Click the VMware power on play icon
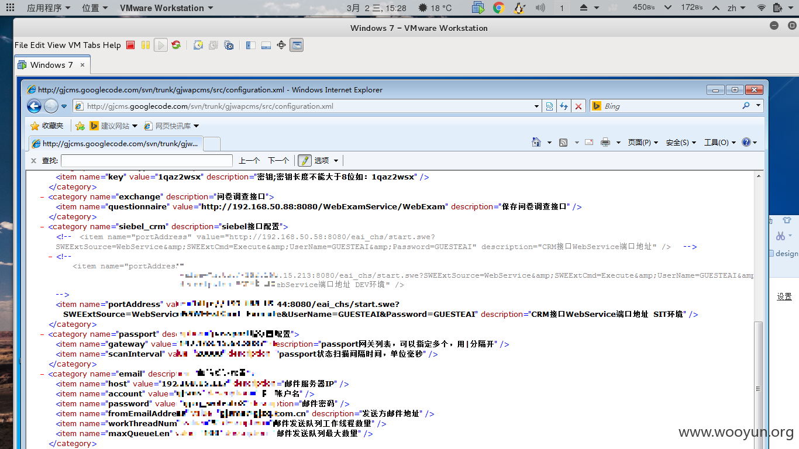 (161, 45)
